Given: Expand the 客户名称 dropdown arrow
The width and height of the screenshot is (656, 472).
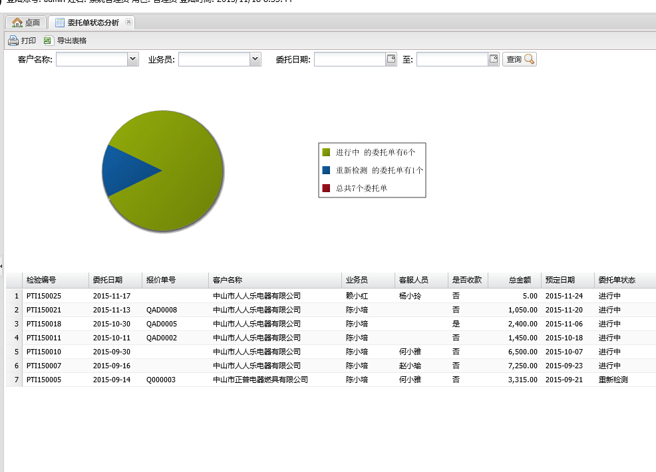Looking at the screenshot, I should pyautogui.click(x=132, y=59).
